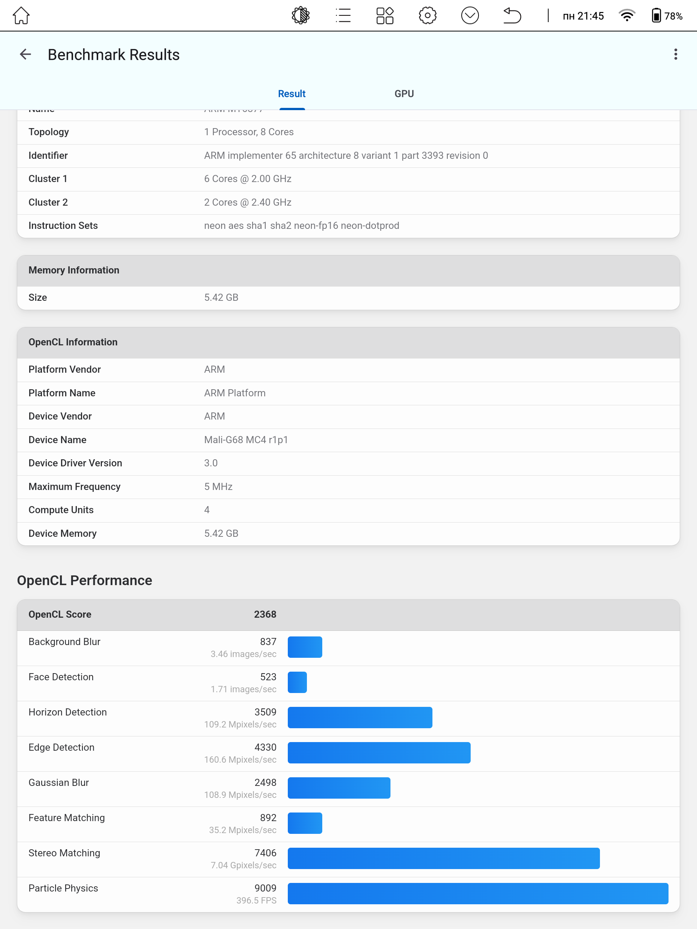Select the OpenCL Score header row
The image size is (697, 929).
click(x=348, y=615)
